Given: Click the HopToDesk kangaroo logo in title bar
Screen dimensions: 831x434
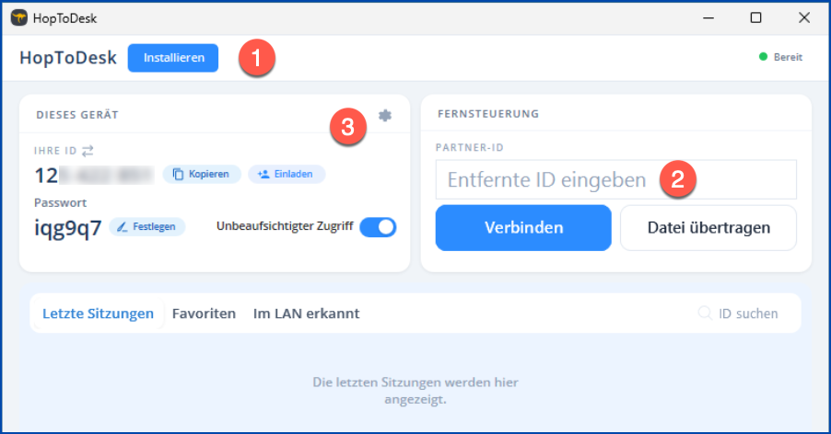Looking at the screenshot, I should click(19, 18).
